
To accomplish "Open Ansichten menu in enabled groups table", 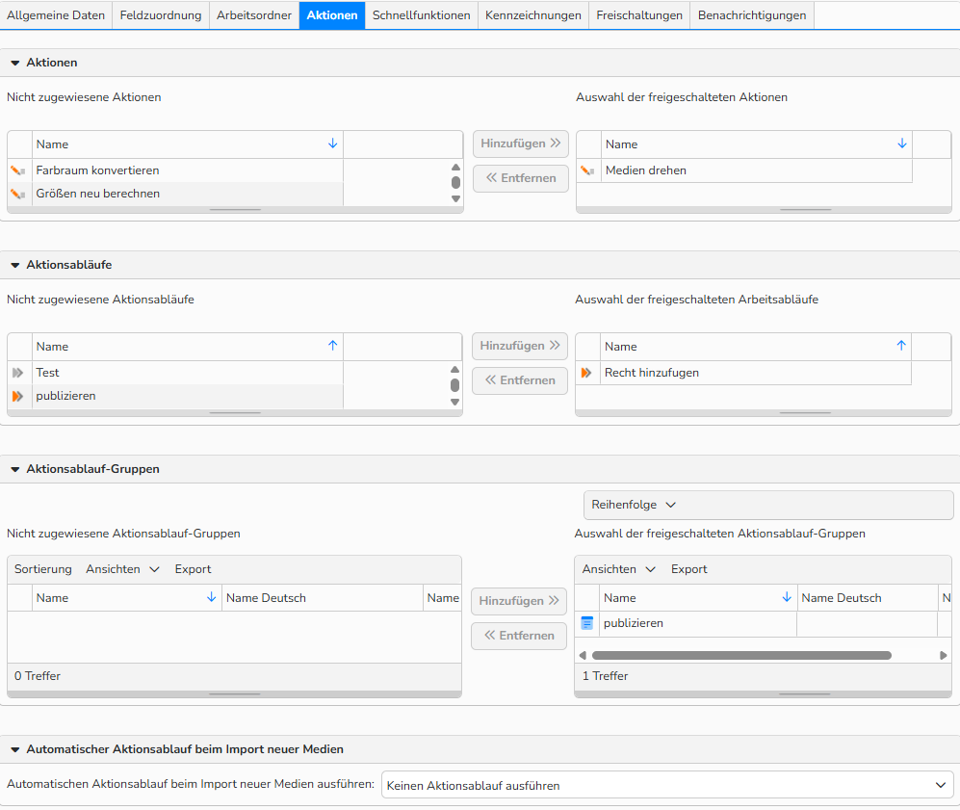I will coord(619,569).
